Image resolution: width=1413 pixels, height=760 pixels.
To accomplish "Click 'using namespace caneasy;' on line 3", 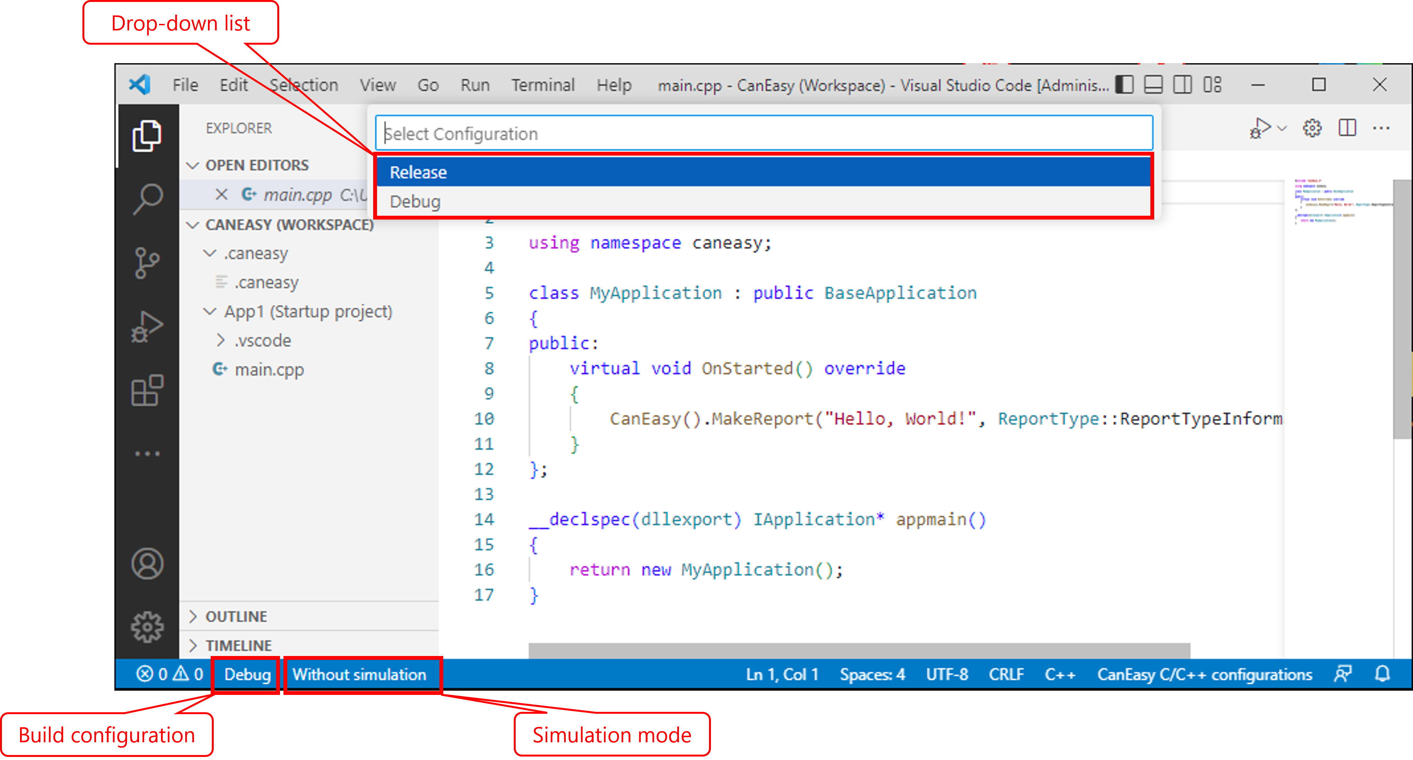I will pos(650,243).
